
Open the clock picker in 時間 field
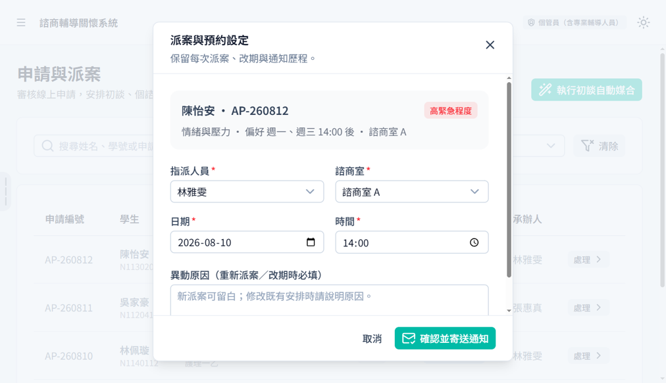(474, 242)
